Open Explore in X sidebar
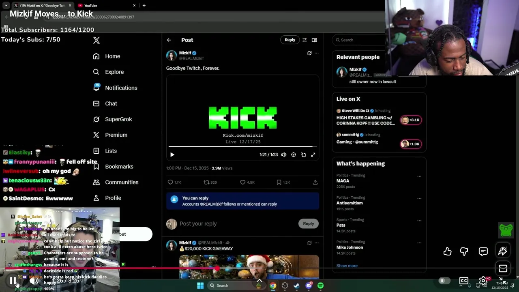Viewport: 519px width, 292px height. coord(108,72)
